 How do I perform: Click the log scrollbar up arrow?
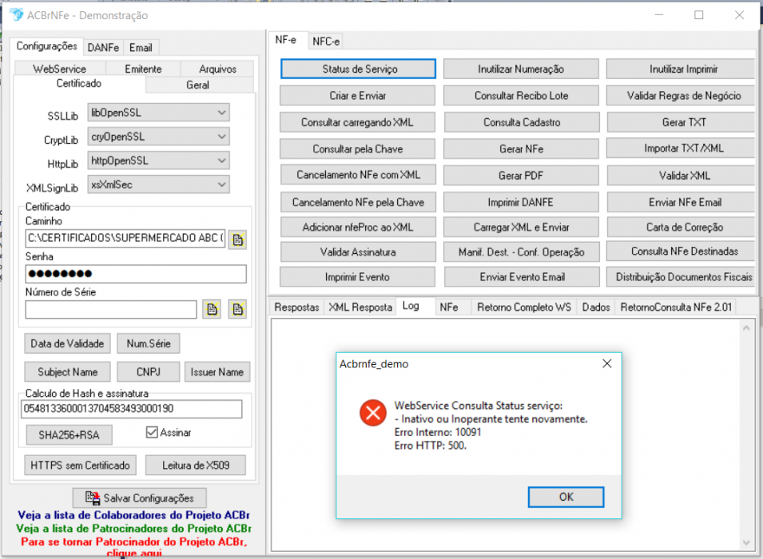click(746, 328)
